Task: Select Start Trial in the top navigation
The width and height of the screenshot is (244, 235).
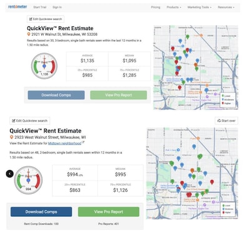Action: tap(39, 7)
